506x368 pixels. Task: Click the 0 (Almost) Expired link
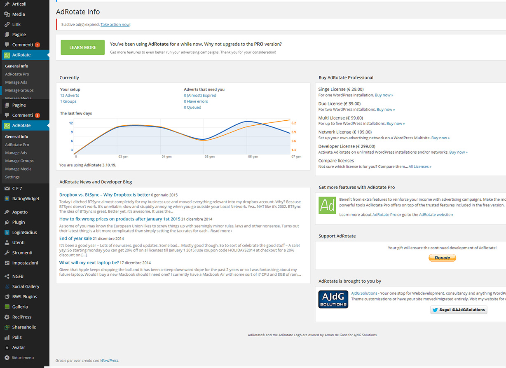(200, 95)
